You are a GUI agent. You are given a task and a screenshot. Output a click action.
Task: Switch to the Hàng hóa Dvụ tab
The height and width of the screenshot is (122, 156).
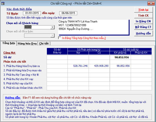click(x=27, y=44)
